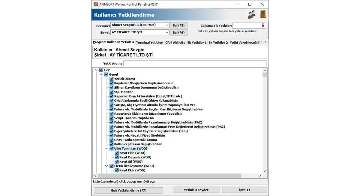Click the tree list scroll-down arrow
This screenshot has width=360, height=196.
(264, 171)
